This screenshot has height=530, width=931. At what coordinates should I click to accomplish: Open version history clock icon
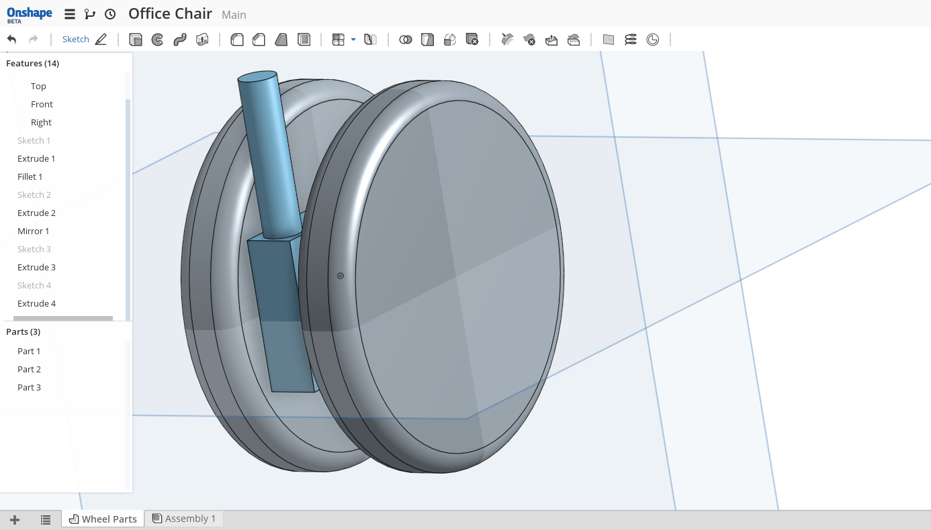click(110, 14)
